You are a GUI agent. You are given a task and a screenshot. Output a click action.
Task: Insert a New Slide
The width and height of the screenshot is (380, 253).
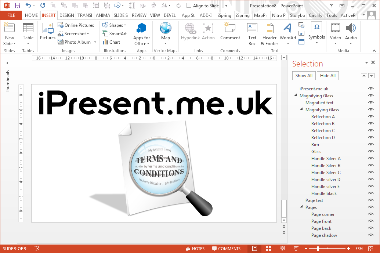point(10,34)
